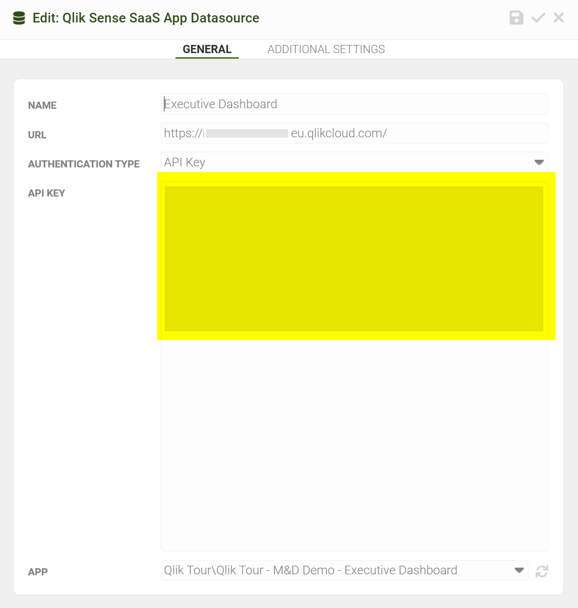Expand the App dropdown arrow

click(x=519, y=570)
